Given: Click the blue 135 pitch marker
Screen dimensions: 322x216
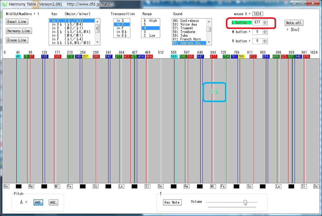Looking at the screenshot, I should 45,56.
